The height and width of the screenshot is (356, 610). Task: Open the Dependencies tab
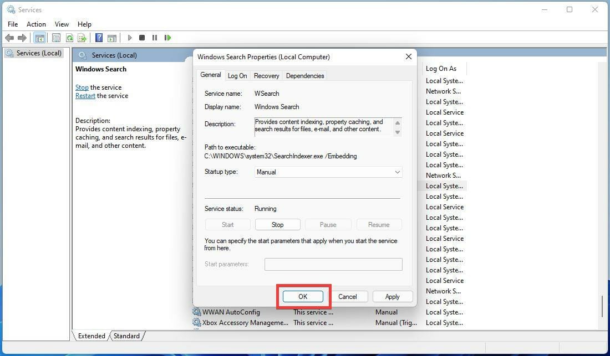(x=305, y=76)
